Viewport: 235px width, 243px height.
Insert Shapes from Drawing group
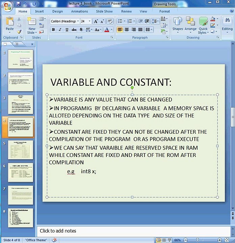(x=178, y=25)
